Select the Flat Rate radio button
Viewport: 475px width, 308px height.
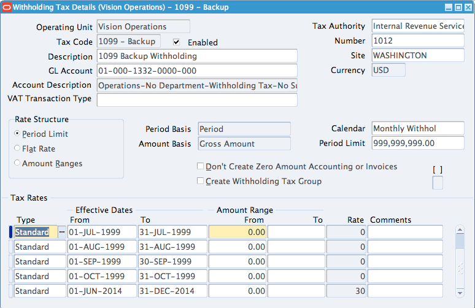17,148
